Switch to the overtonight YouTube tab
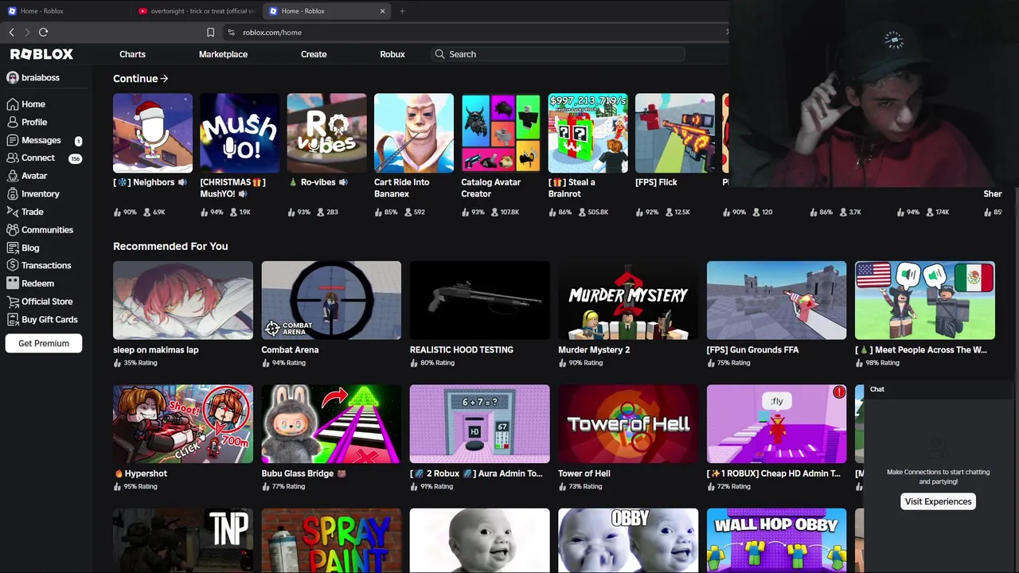 pos(196,11)
